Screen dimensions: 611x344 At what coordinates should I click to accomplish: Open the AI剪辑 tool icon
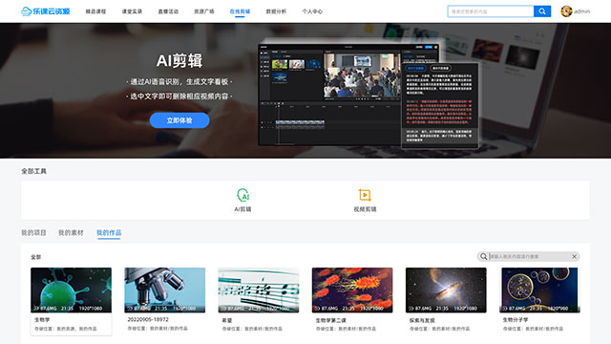click(242, 195)
